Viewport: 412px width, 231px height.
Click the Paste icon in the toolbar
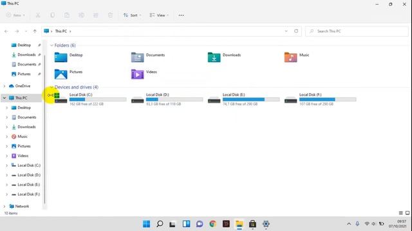coord(67,15)
